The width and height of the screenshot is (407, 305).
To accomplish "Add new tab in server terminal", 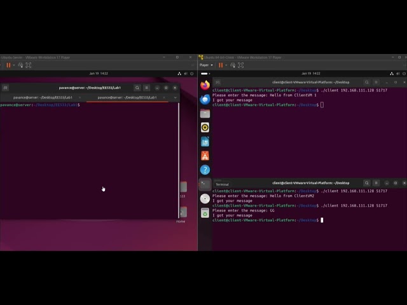I will (6, 88).
